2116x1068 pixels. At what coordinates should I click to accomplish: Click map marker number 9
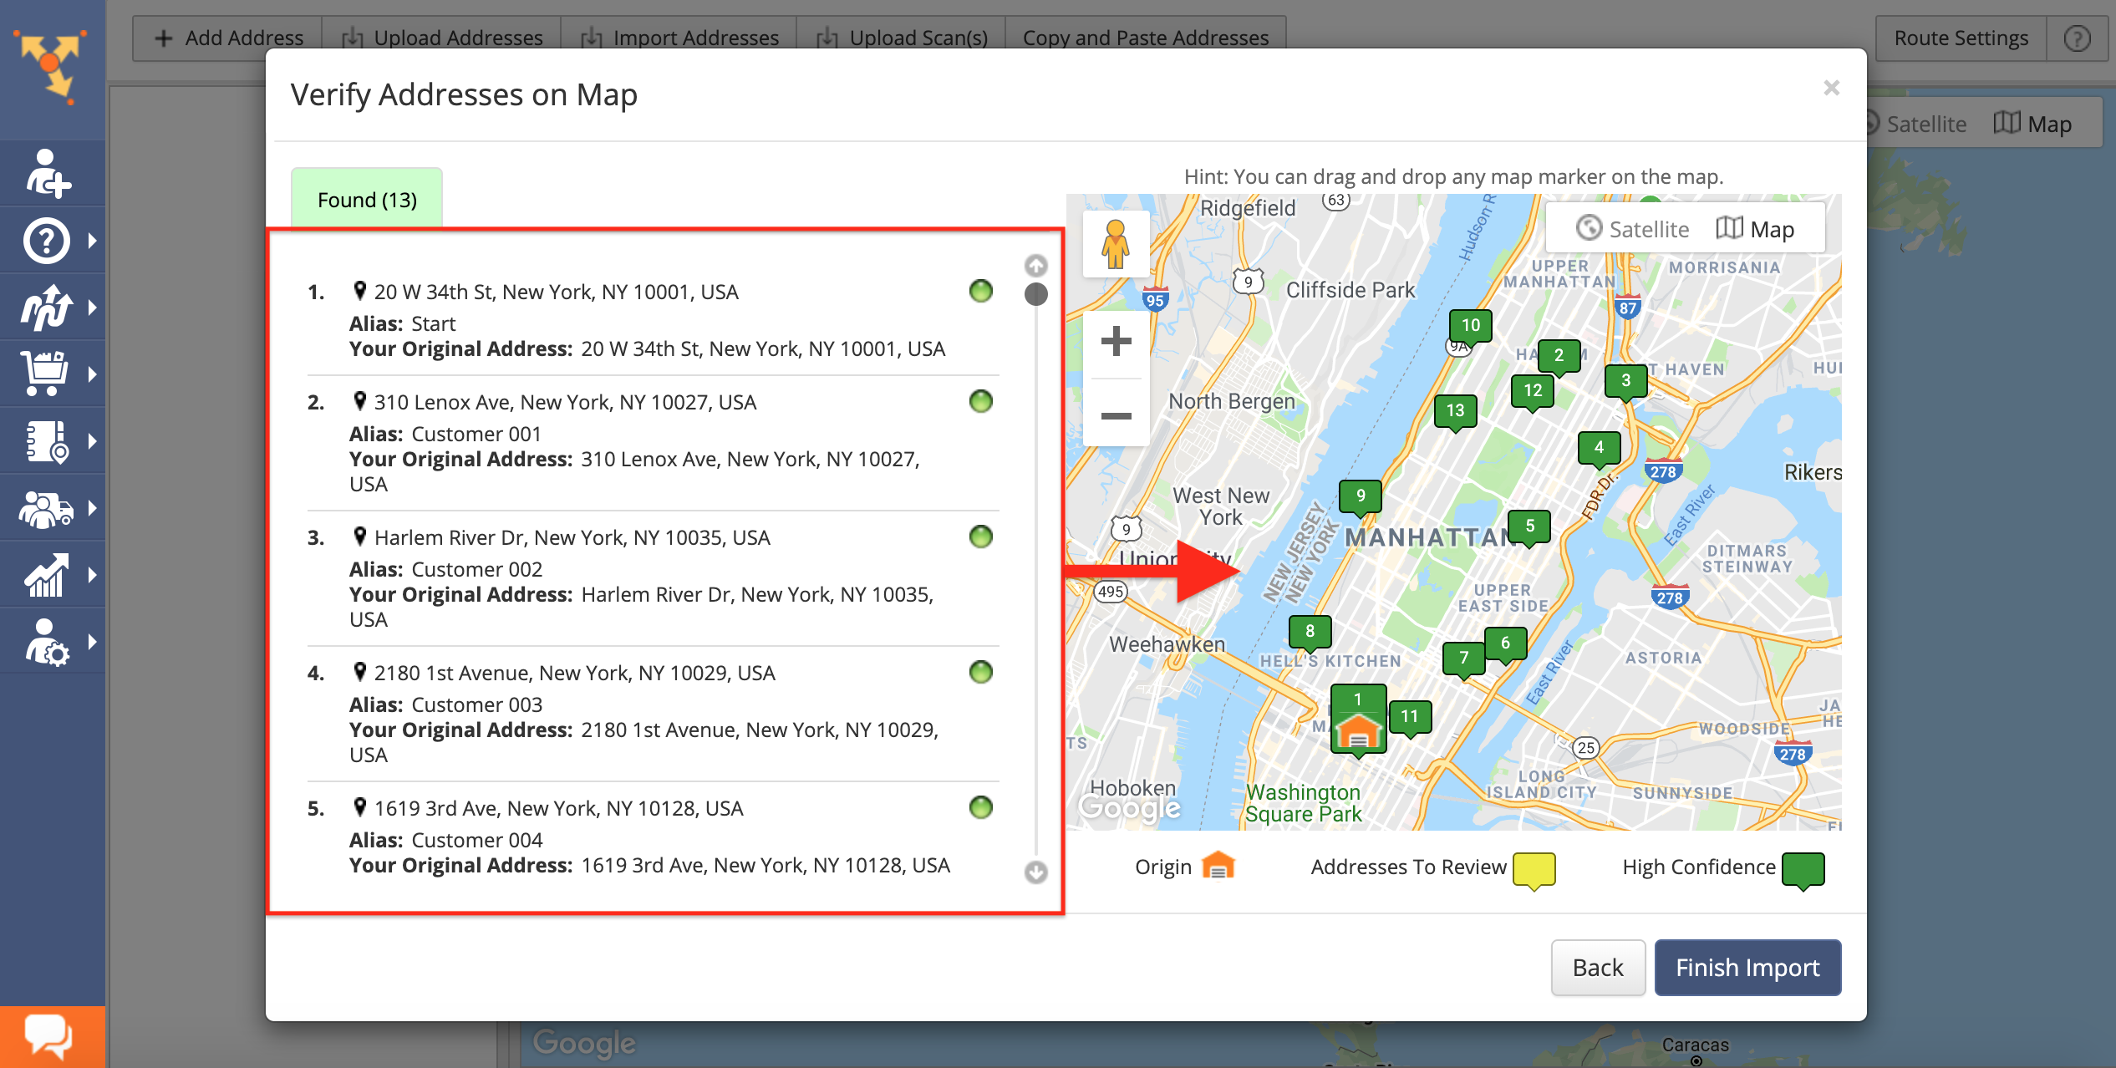point(1361,497)
